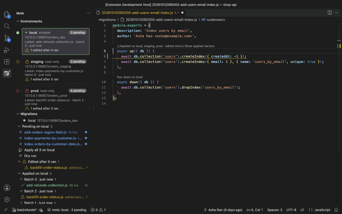Collapse the Edited after it ran group
This screenshot has width=342, height=214.
[x=19, y=162]
